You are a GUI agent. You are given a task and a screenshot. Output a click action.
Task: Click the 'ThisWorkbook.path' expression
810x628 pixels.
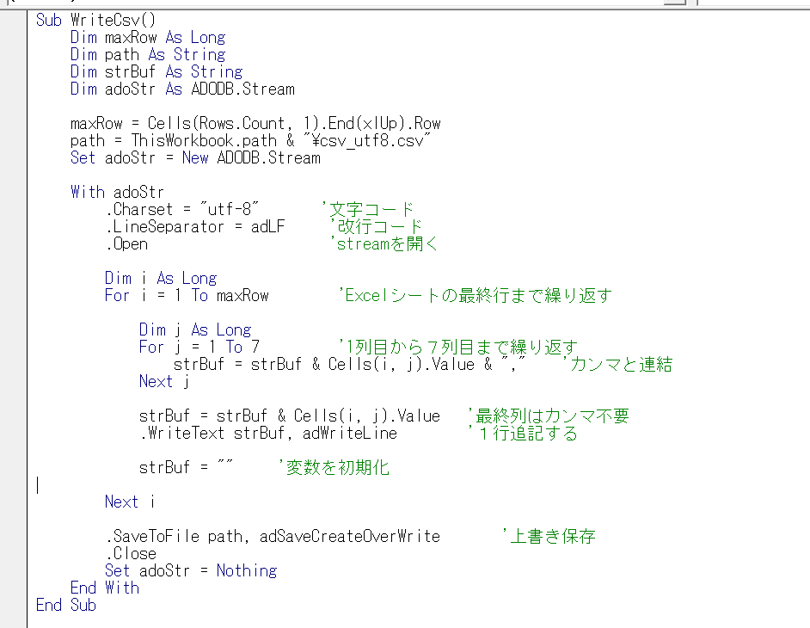point(204,140)
